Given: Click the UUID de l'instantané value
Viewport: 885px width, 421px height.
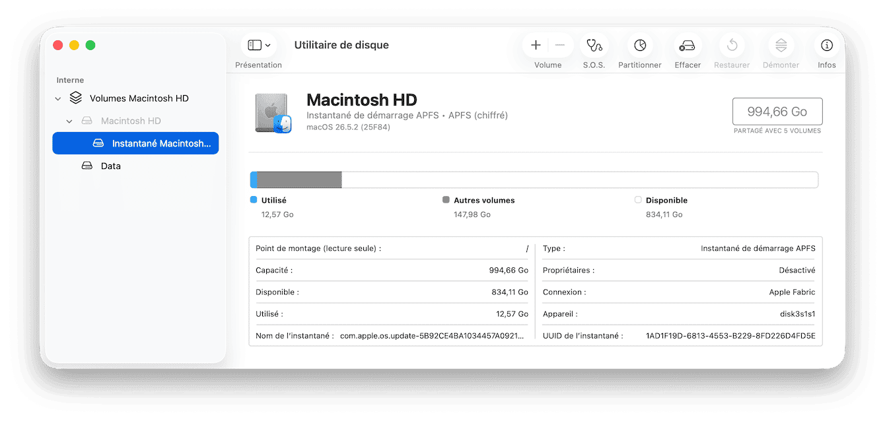Looking at the screenshot, I should point(730,336).
